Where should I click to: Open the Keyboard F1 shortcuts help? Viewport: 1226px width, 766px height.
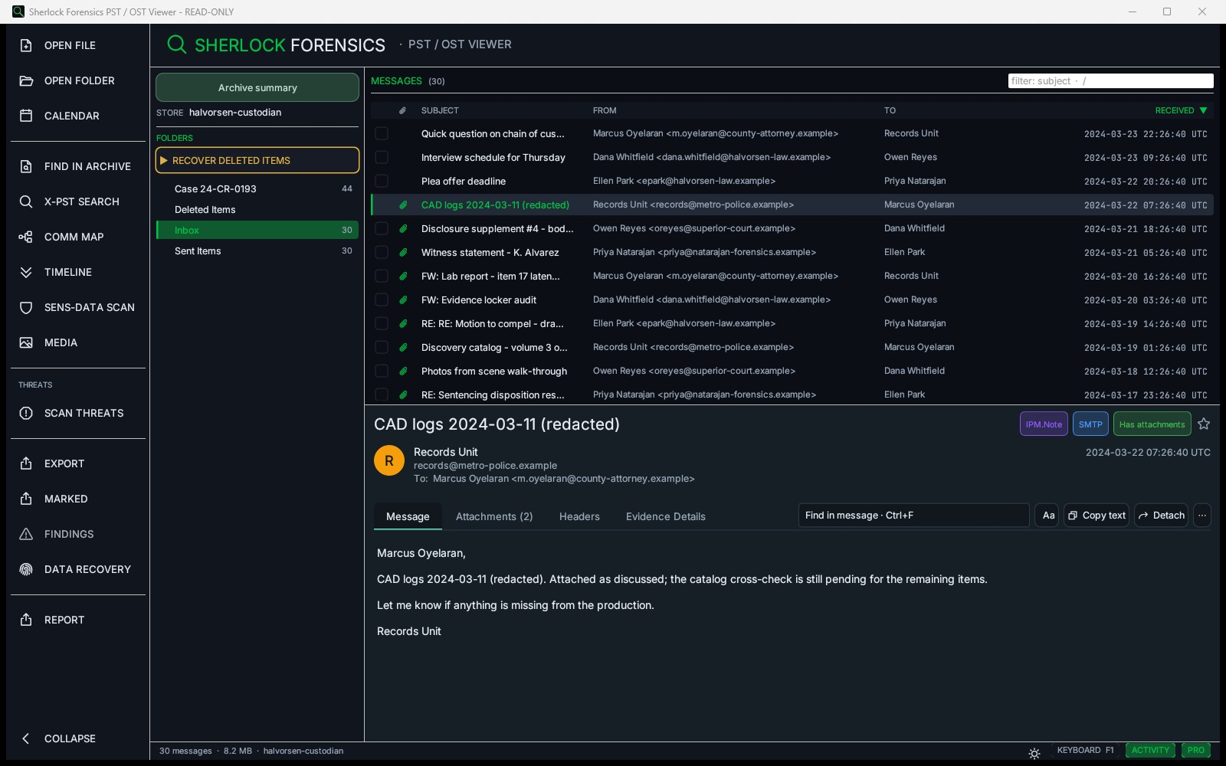click(1085, 750)
